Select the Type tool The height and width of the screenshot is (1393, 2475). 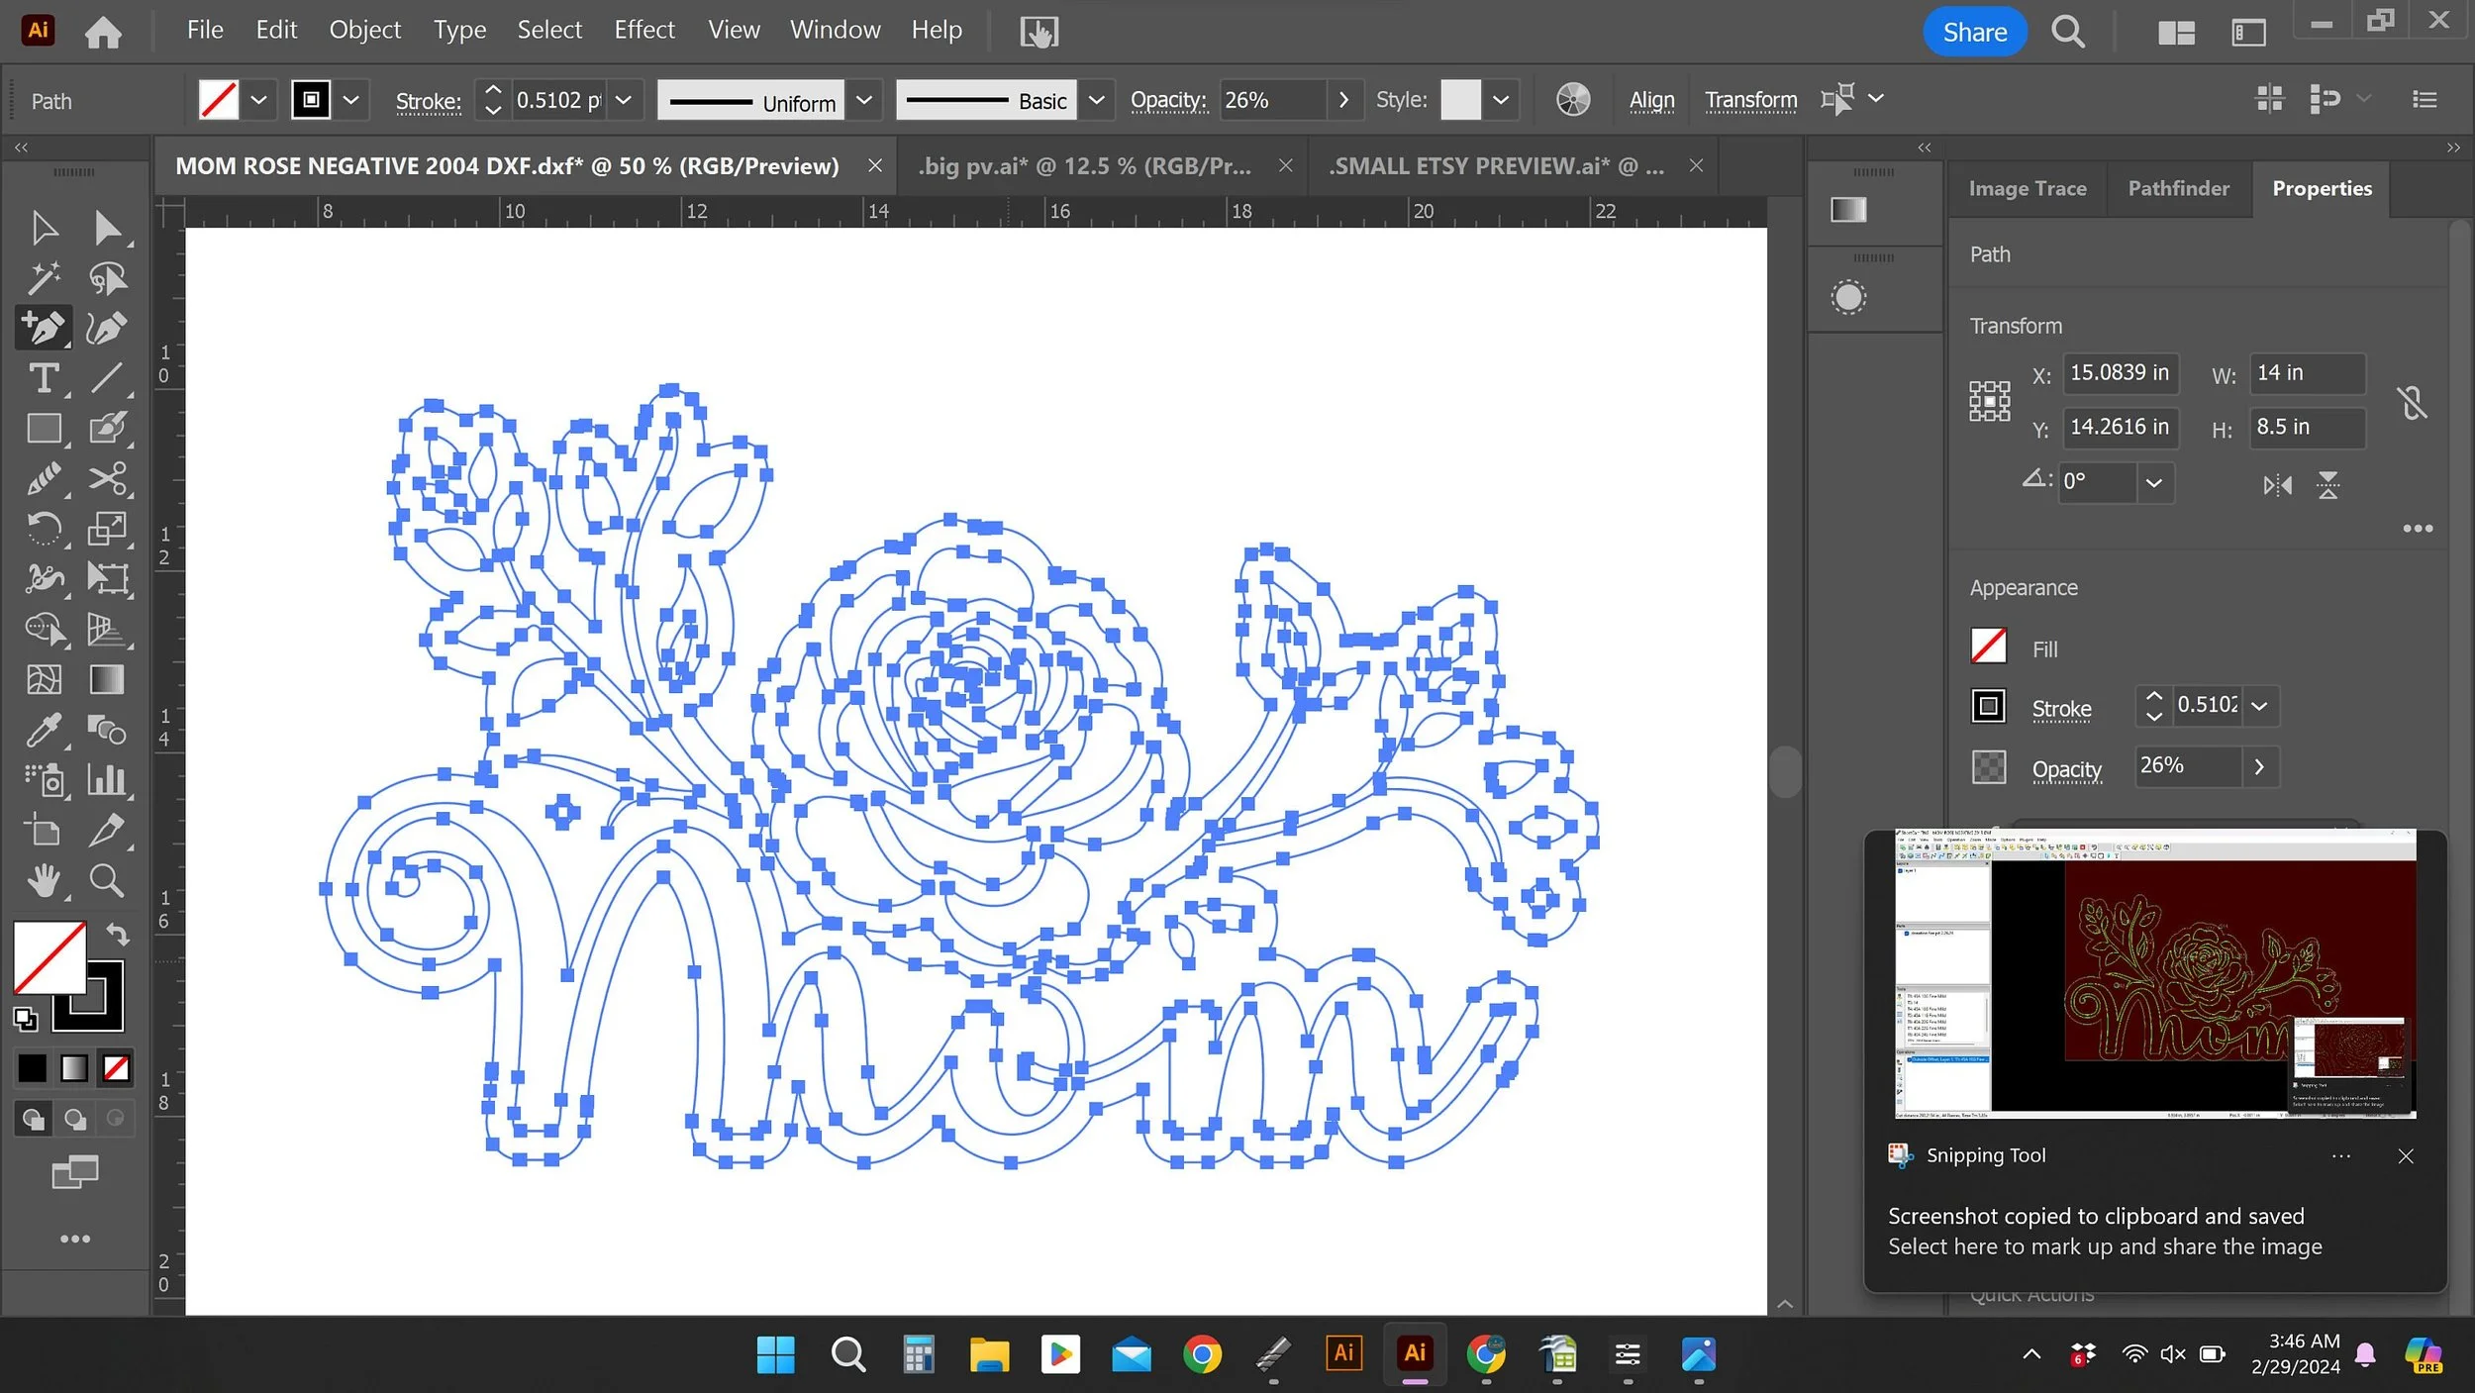click(44, 378)
